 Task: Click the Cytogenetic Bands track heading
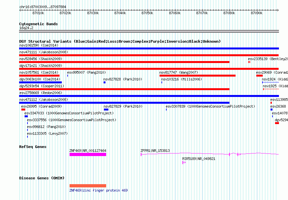point(39,24)
